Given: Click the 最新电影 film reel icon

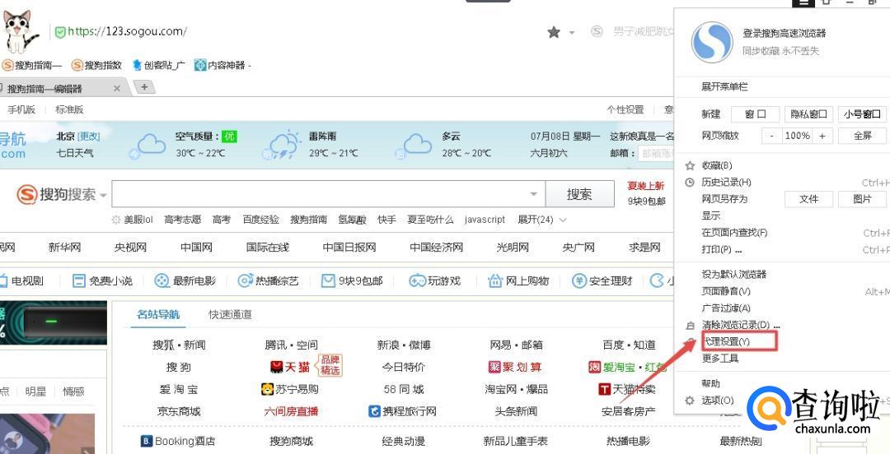Looking at the screenshot, I should pyautogui.click(x=162, y=280).
